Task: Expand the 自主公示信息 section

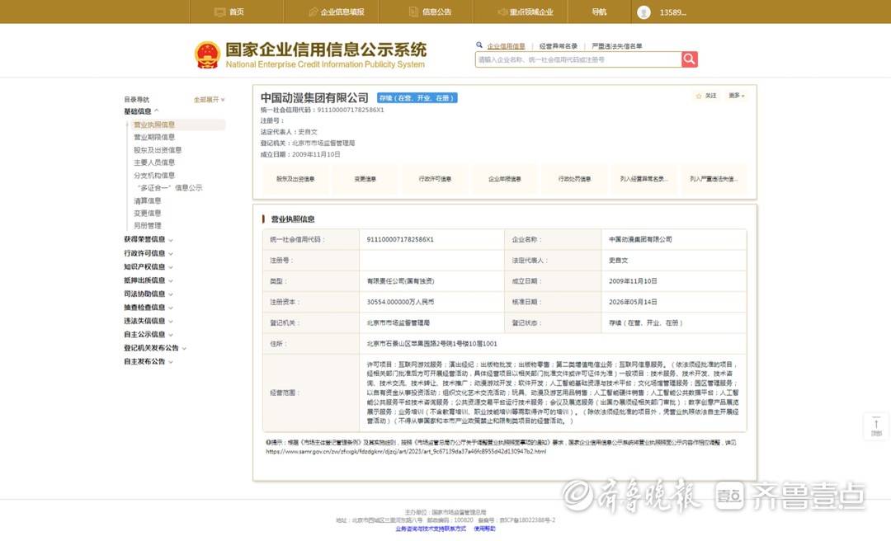Action: pyautogui.click(x=148, y=334)
